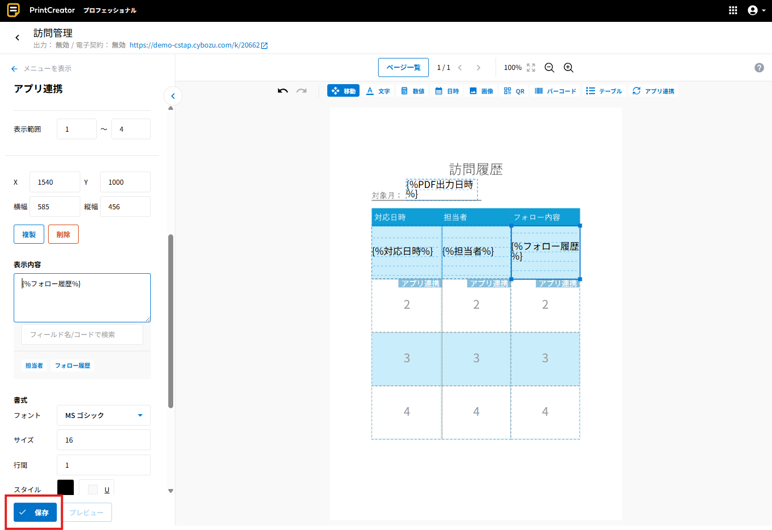
Task: Click the black text color swatch
Action: coord(66,488)
